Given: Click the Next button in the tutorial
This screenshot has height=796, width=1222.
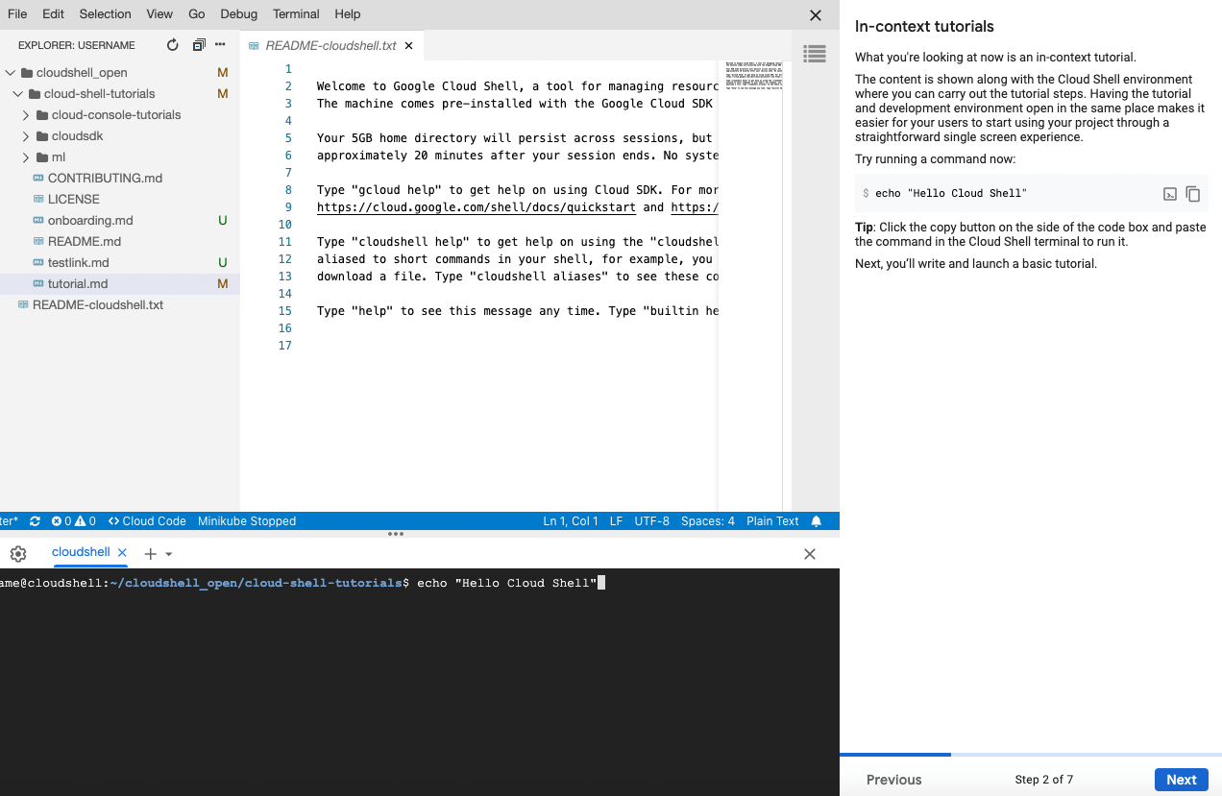Looking at the screenshot, I should (1181, 779).
